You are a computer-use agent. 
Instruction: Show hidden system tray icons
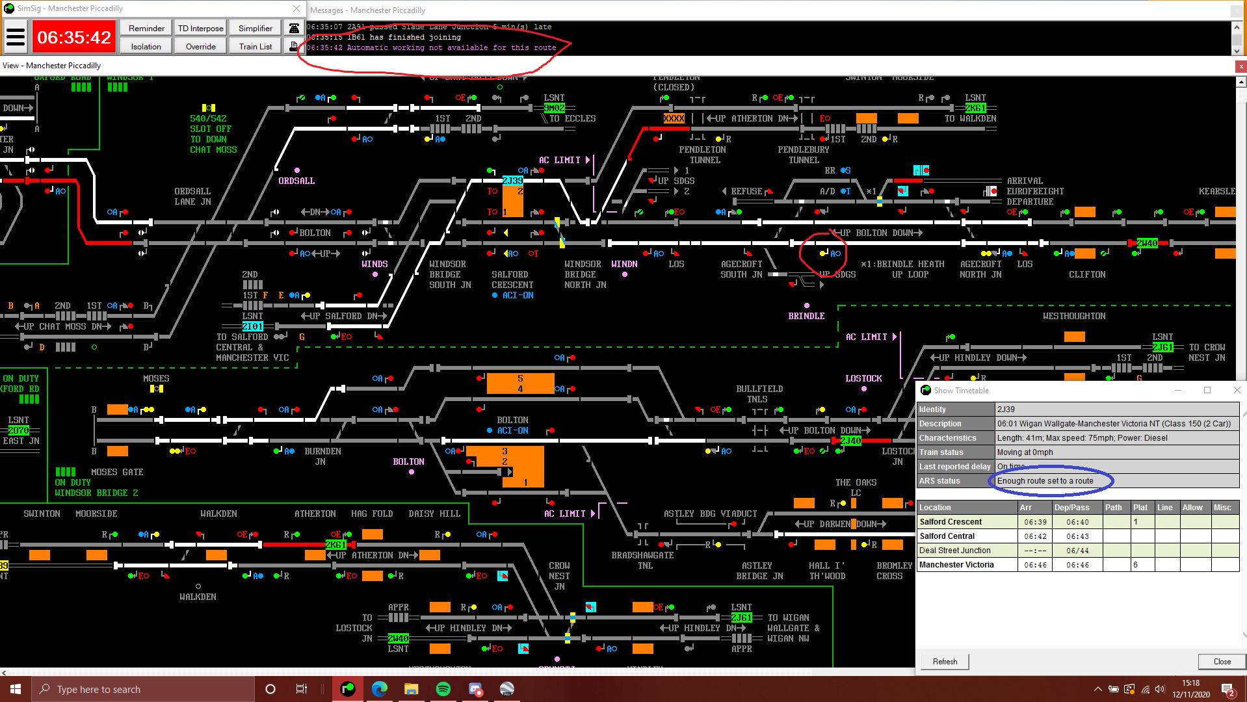click(1098, 689)
